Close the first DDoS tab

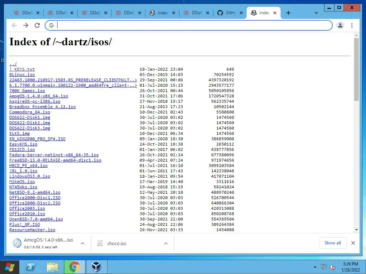click(38, 13)
